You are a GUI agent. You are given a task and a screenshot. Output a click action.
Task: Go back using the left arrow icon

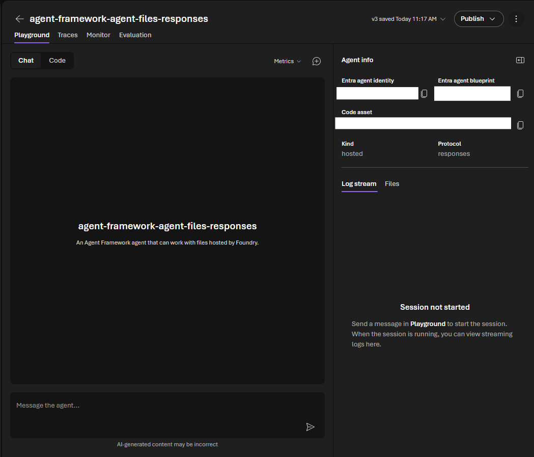tap(20, 19)
